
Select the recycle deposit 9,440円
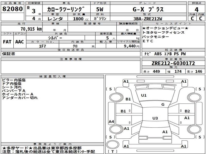coord(132,46)
